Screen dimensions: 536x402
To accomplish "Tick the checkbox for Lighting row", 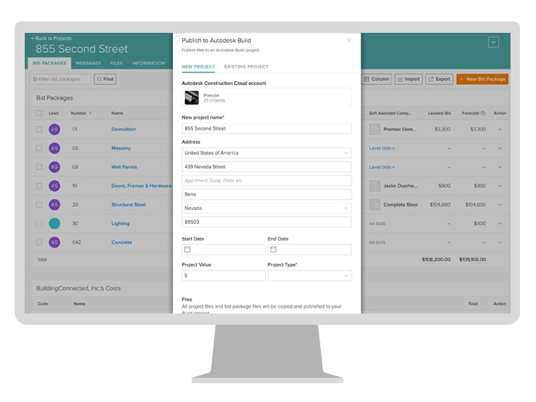I will point(39,223).
